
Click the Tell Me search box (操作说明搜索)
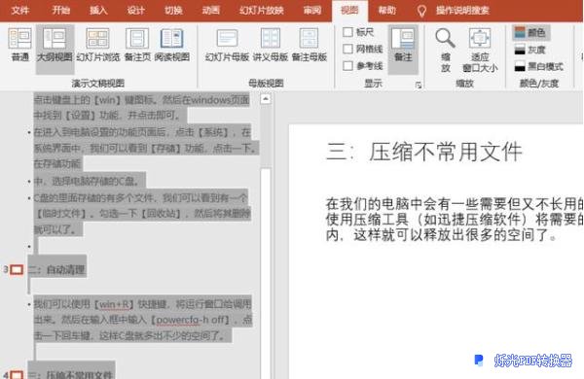(x=462, y=11)
